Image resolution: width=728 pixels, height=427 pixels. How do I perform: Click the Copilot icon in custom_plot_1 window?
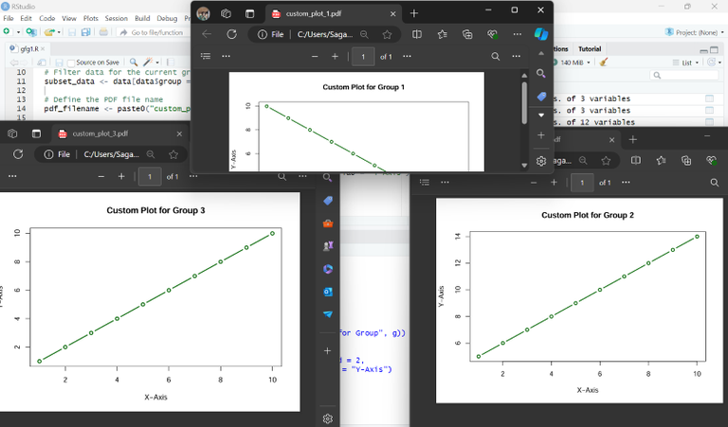click(x=541, y=34)
